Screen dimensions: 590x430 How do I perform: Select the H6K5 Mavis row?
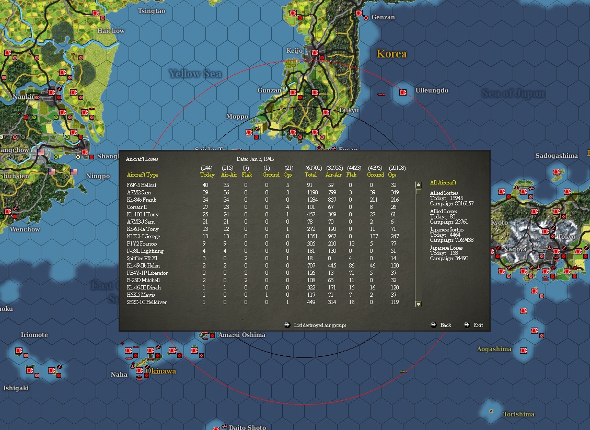pos(263,295)
